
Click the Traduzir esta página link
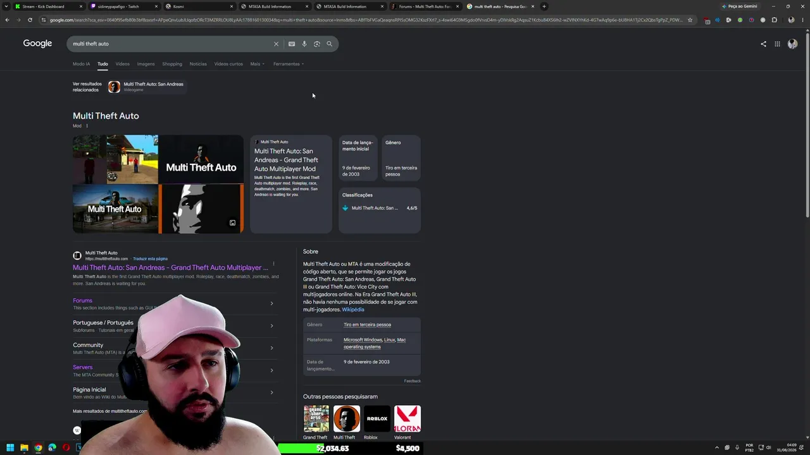(x=150, y=258)
